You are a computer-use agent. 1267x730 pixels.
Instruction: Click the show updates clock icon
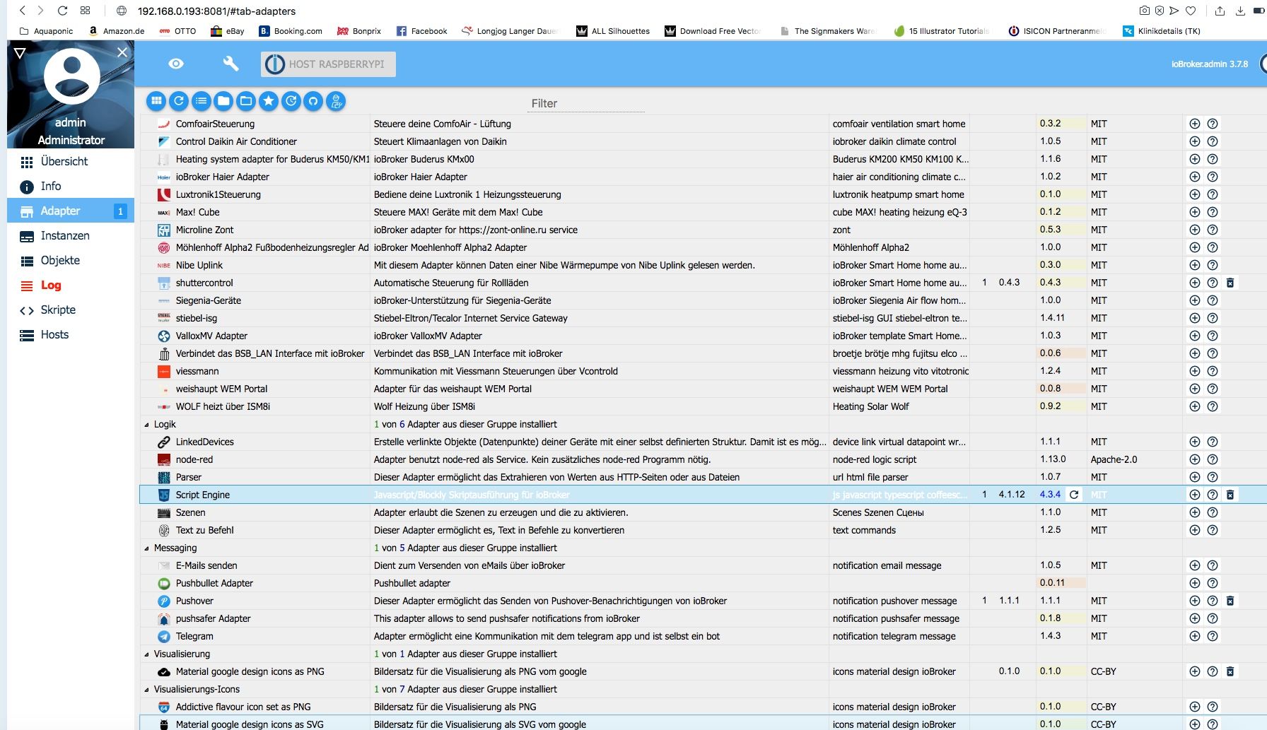[291, 101]
